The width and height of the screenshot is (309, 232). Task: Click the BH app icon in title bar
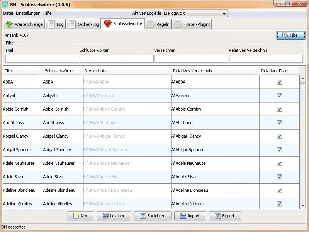[x=5, y=4]
